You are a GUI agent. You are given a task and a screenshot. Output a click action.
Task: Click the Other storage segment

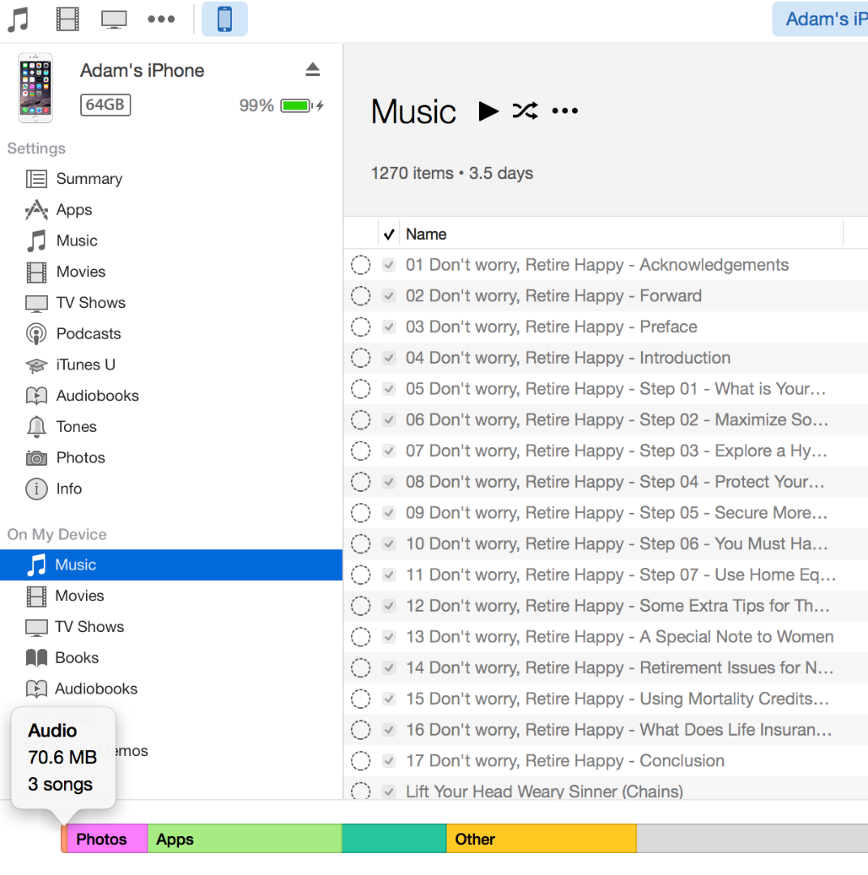[x=541, y=839]
